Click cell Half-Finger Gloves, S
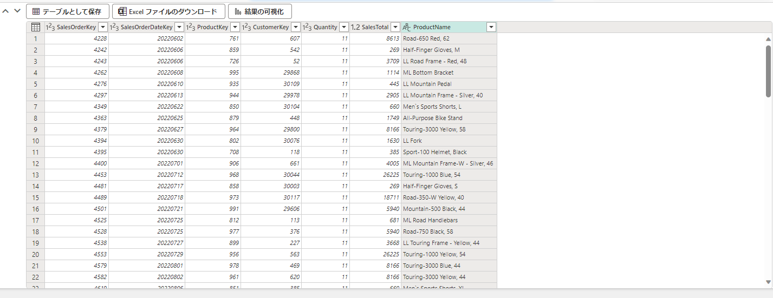This screenshot has height=298, width=773. (x=449, y=186)
